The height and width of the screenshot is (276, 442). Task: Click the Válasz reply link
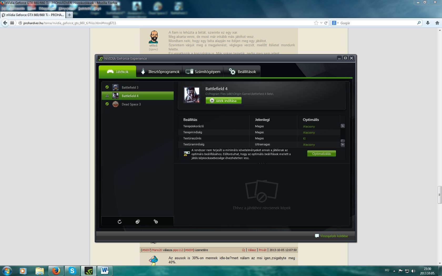252,250
